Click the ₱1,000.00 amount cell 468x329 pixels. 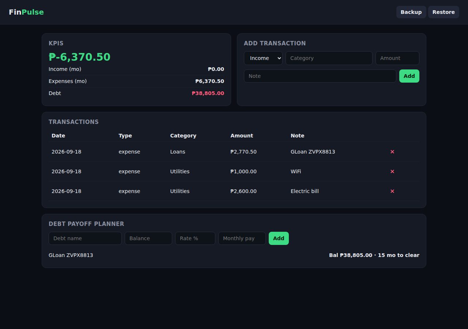pyautogui.click(x=244, y=171)
